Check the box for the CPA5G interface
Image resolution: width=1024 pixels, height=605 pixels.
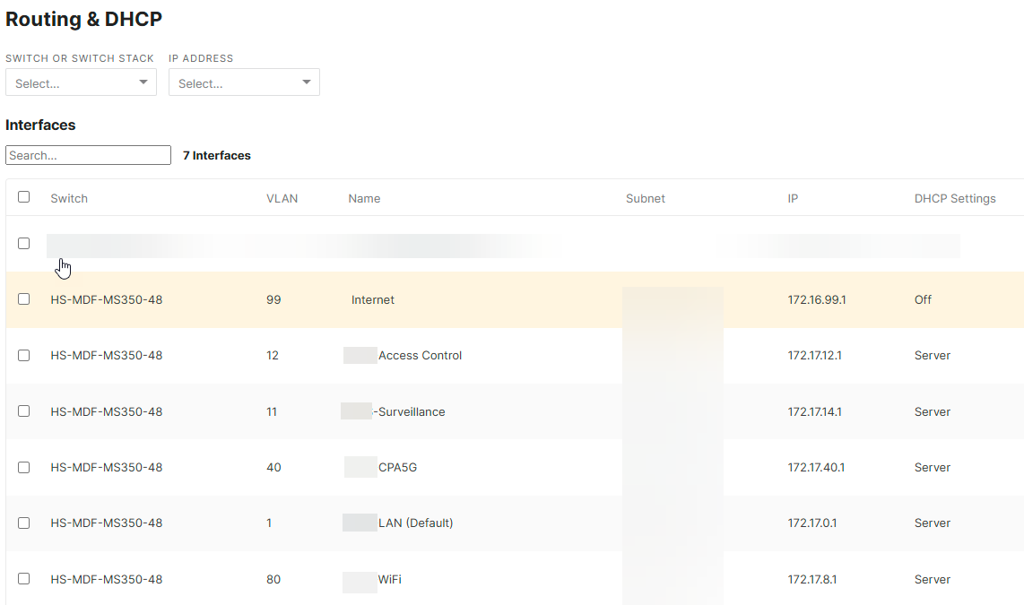(x=23, y=467)
